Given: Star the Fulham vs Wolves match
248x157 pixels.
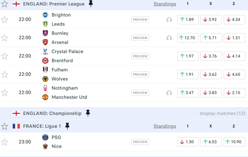Looking at the screenshot, I should point(5,74).
